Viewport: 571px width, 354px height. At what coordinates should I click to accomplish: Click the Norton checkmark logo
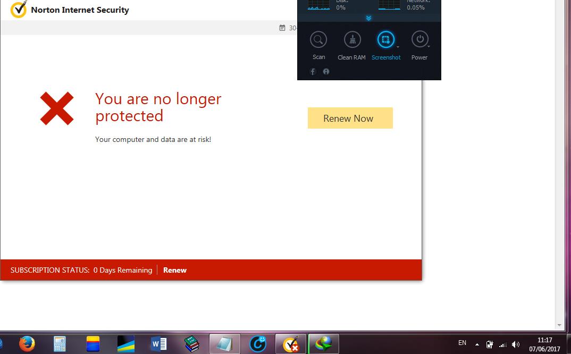19,9
